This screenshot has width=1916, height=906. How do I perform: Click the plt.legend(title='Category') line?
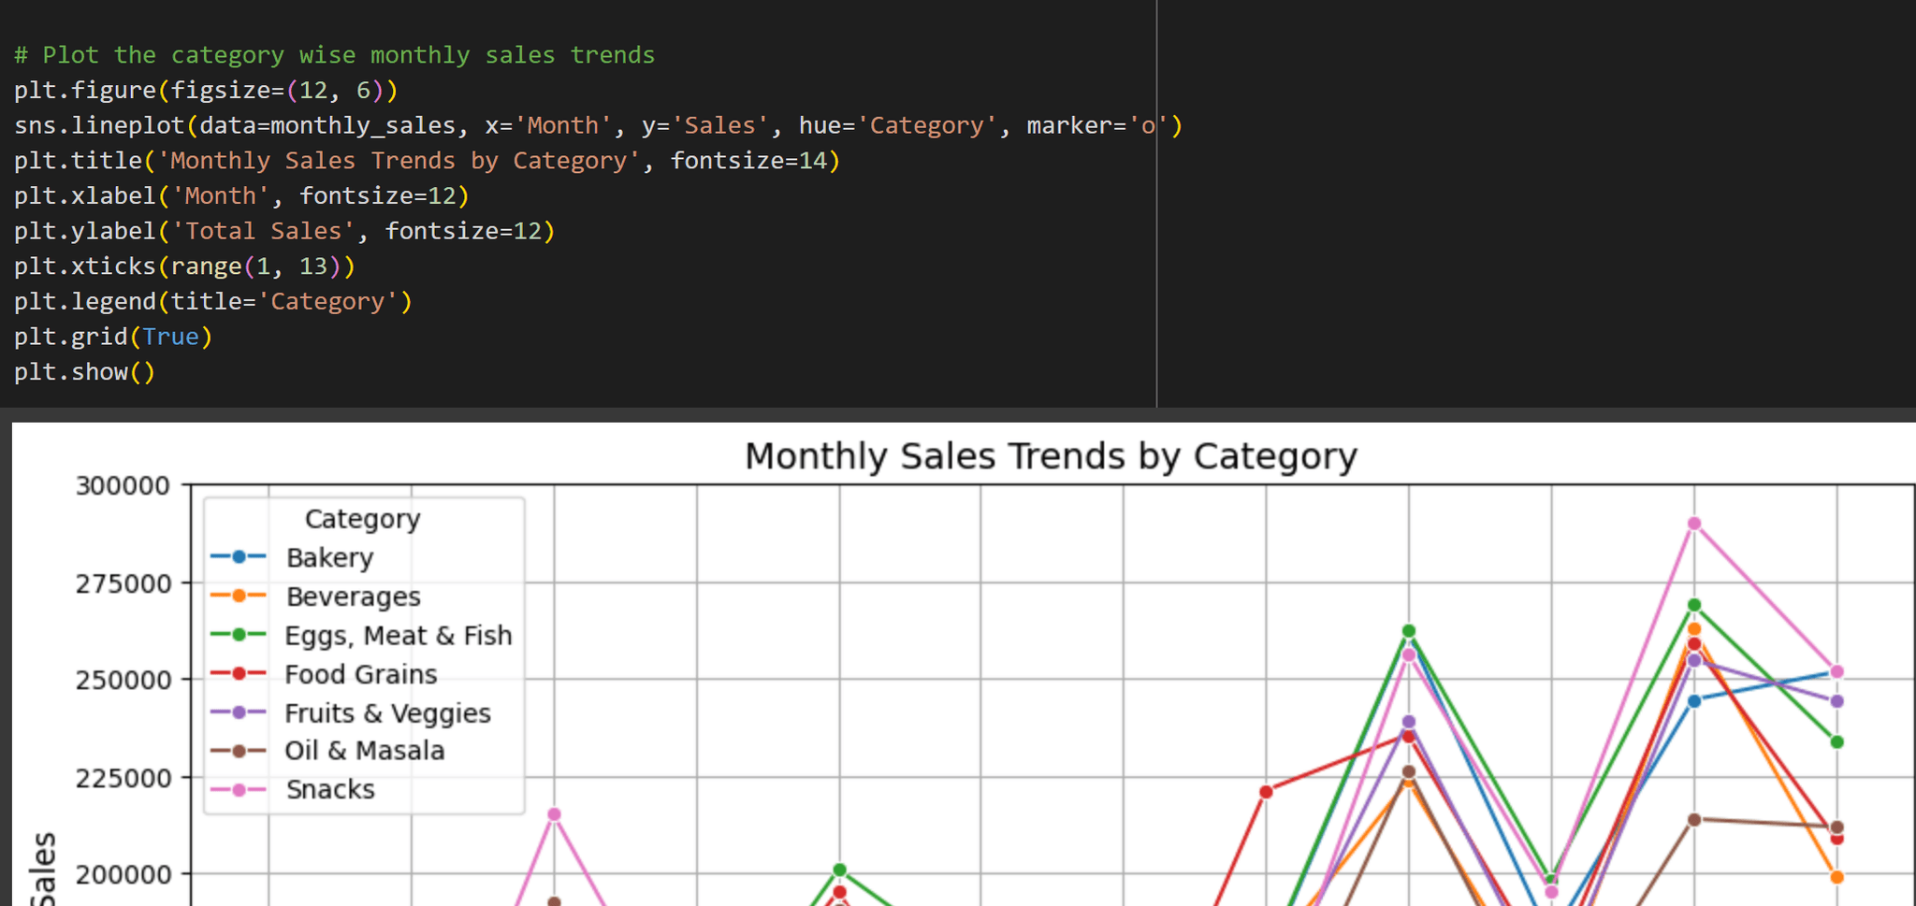coord(213,302)
